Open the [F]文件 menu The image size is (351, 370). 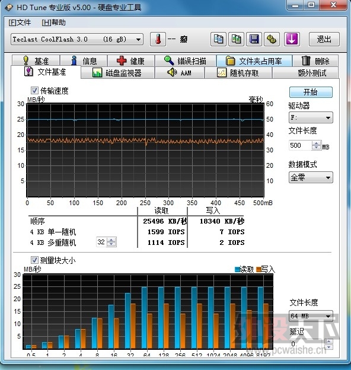coord(20,23)
